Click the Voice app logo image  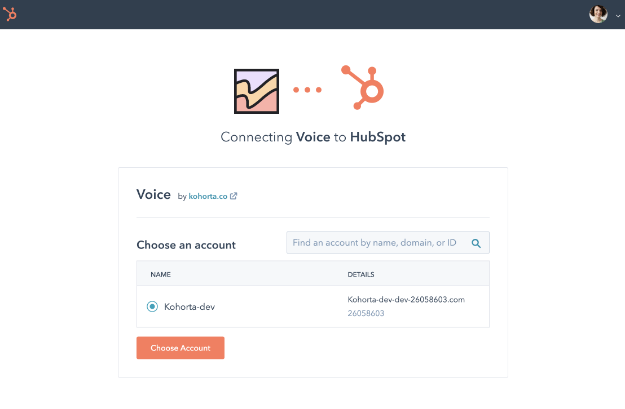point(256,91)
